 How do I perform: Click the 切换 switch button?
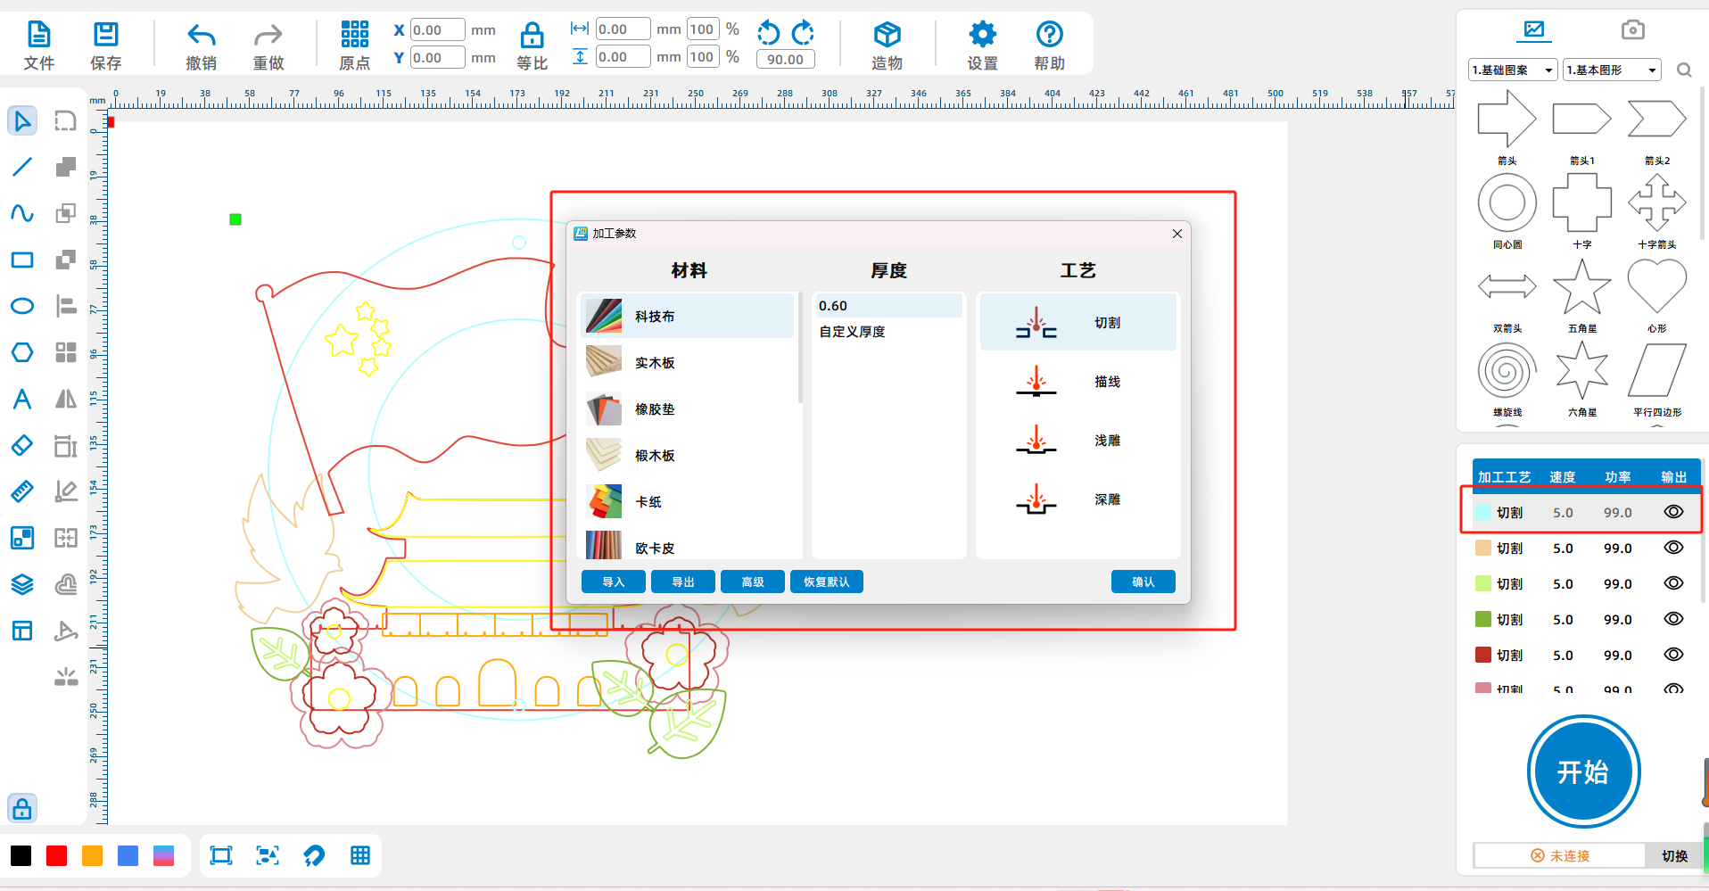coord(1674,855)
